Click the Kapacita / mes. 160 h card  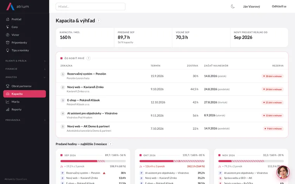click(x=85, y=38)
